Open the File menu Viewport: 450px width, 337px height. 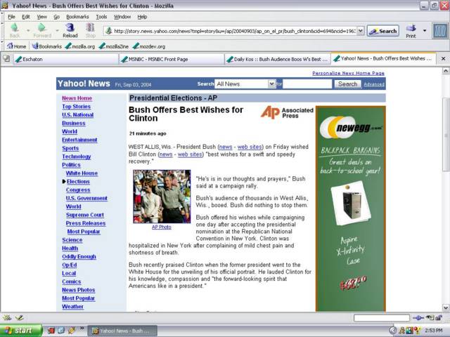pos(11,17)
